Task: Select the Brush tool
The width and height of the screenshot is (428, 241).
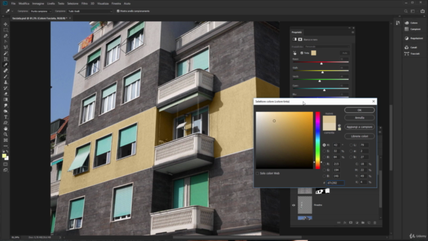Action: [x=5, y=76]
